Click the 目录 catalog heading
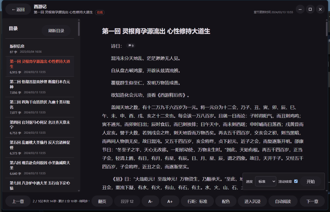 [x=13, y=29]
